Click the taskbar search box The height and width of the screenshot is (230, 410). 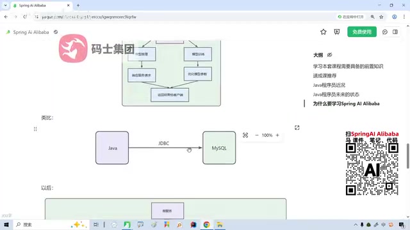point(51,224)
